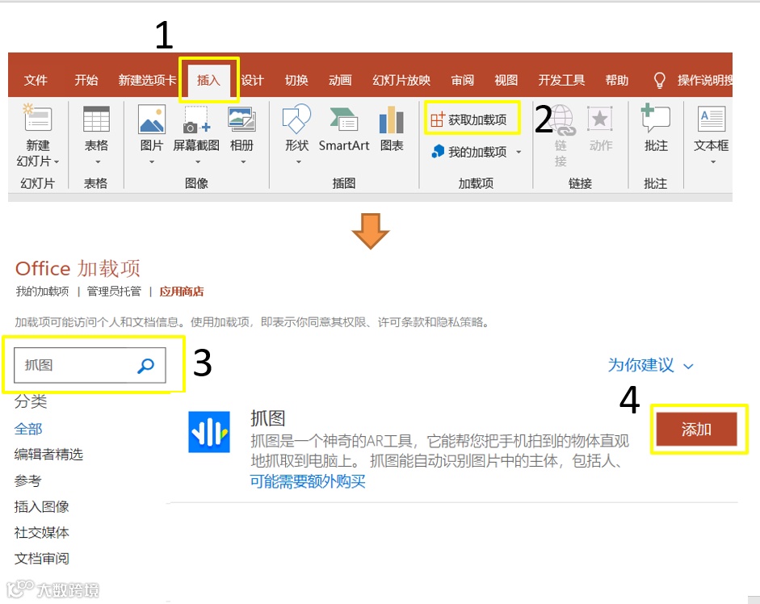Viewport: 760px width, 604px height.
Task: Expand the Picture dropdown arrow
Action: [x=152, y=162]
